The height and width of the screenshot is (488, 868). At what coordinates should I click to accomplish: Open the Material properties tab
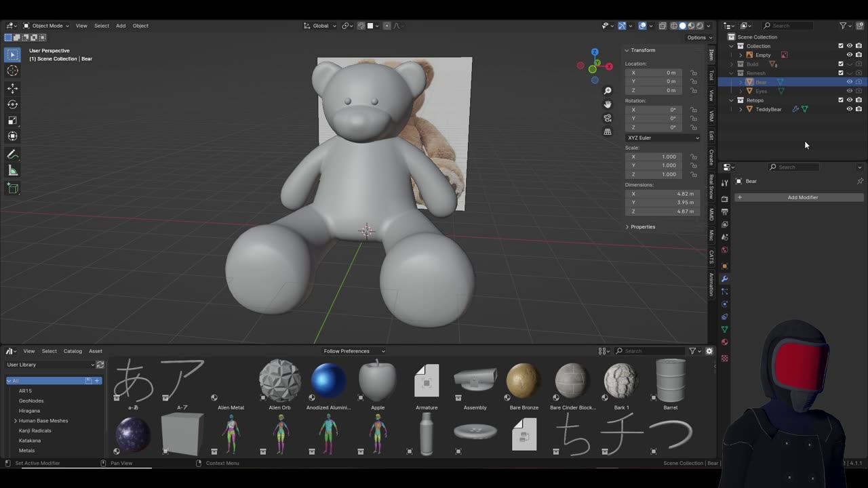[x=725, y=342]
